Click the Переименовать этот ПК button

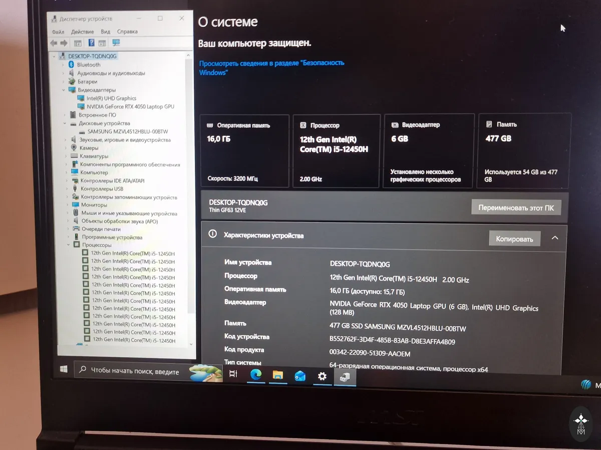tap(516, 207)
